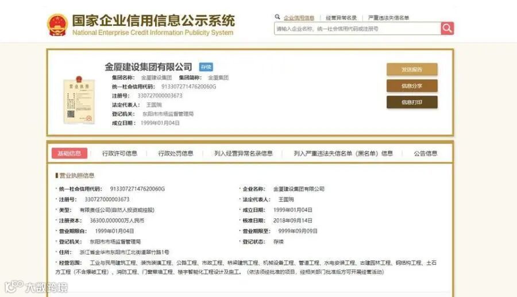
Task: Click the 营业期限自 value 1999年01月04日
Action: [x=114, y=231]
